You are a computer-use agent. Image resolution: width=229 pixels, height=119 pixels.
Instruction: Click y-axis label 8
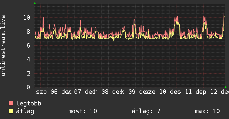click(28, 32)
